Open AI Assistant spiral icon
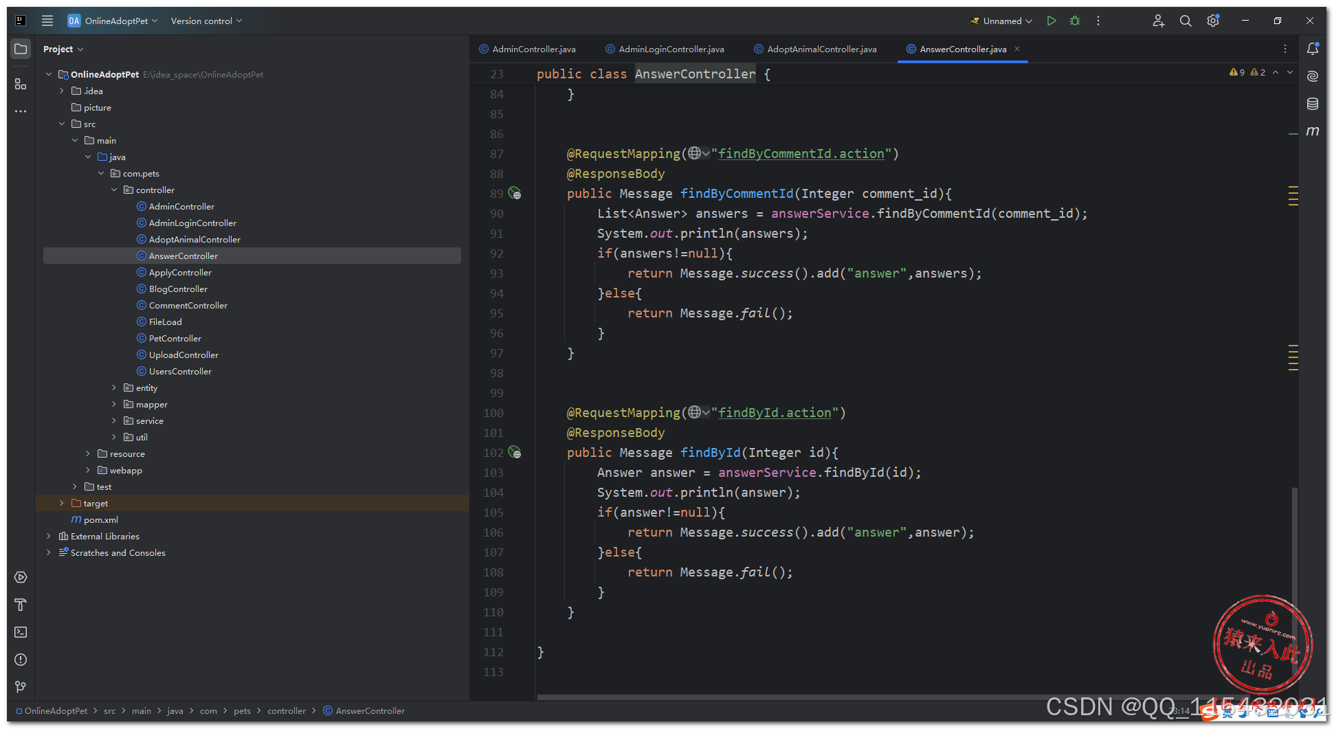 (1313, 76)
